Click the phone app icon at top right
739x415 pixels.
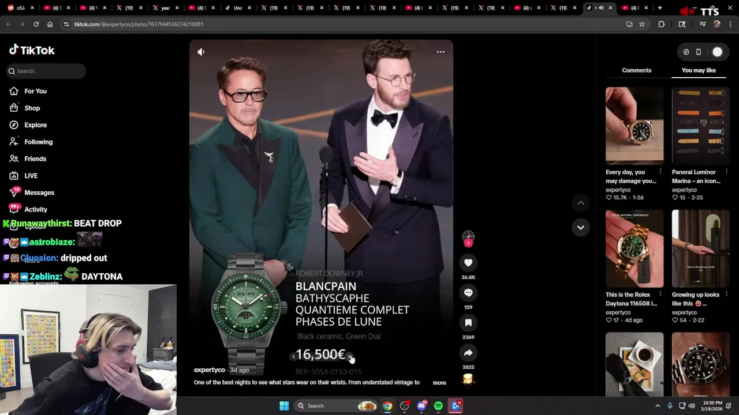click(699, 52)
